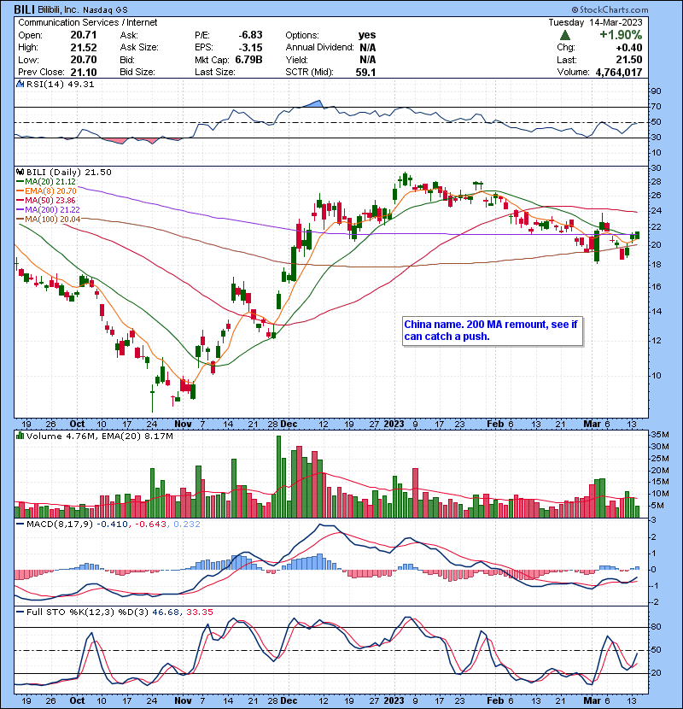This screenshot has width=683, height=709.
Task: Click the High price value 21.52
Action: tap(84, 48)
